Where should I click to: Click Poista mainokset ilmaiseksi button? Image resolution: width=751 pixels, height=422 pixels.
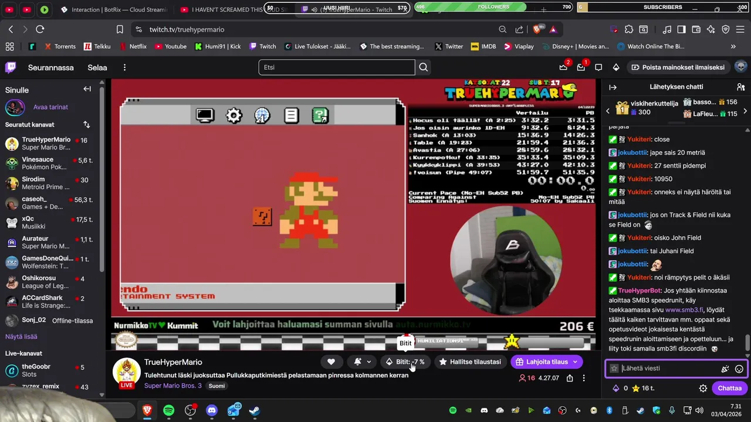point(678,67)
